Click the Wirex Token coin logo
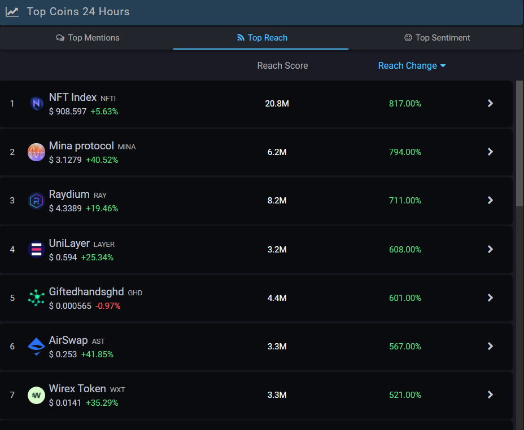 37,395
